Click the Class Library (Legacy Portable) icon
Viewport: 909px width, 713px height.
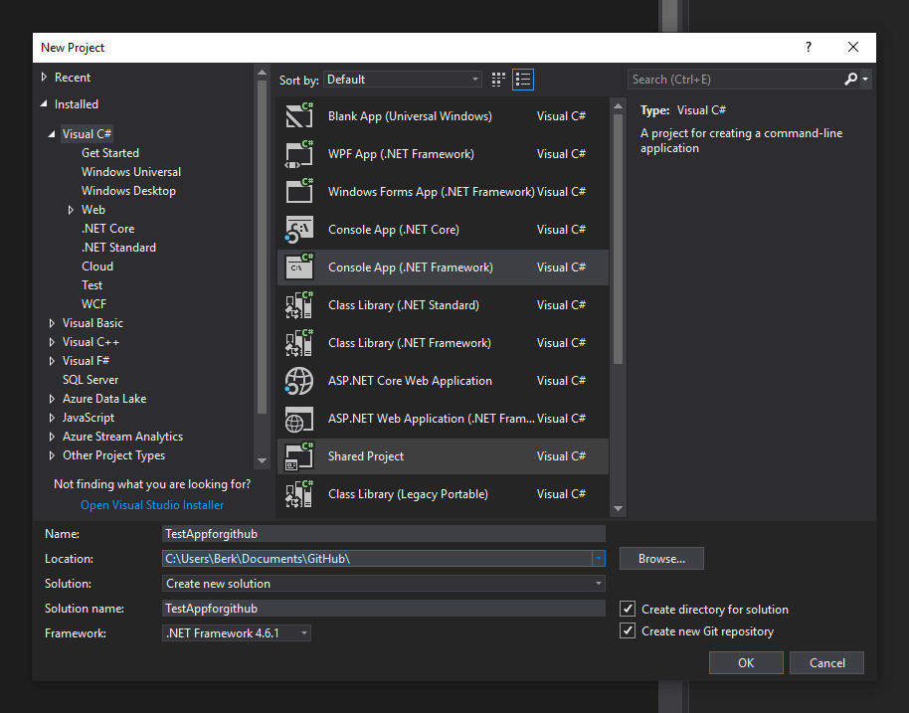point(299,494)
